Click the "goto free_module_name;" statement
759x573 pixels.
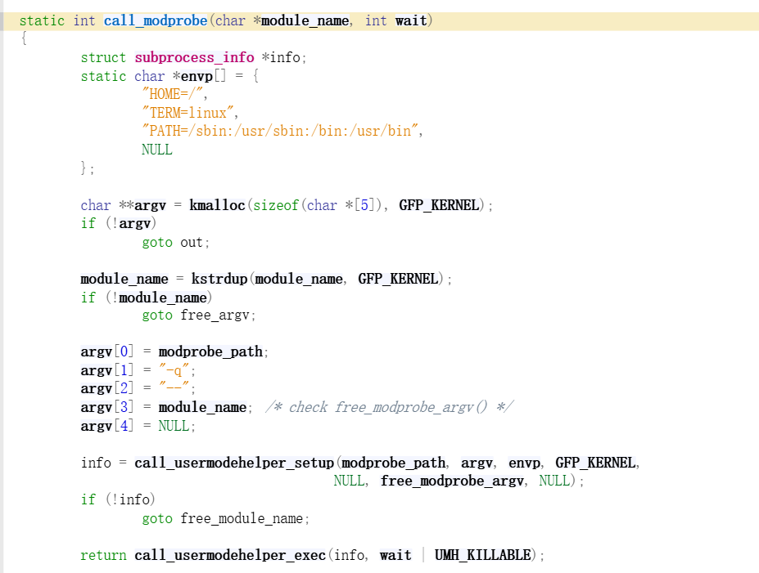click(x=225, y=519)
